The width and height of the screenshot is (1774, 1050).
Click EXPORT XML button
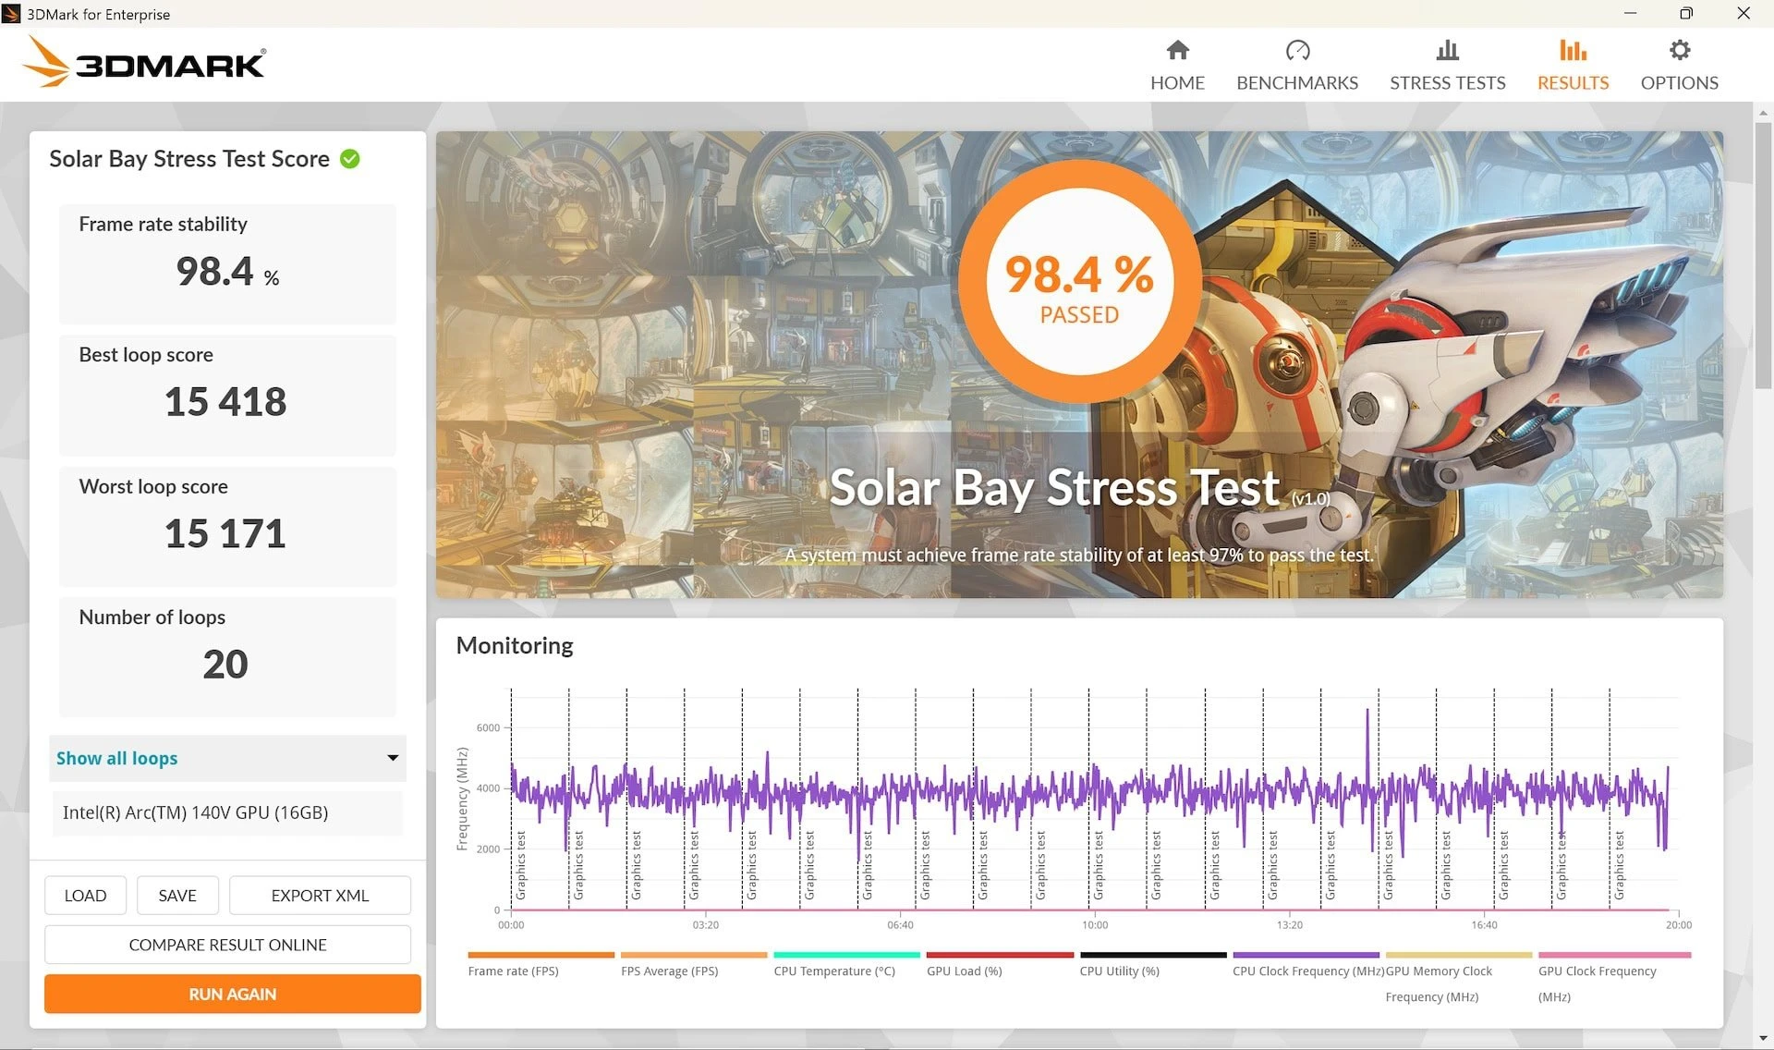point(320,896)
